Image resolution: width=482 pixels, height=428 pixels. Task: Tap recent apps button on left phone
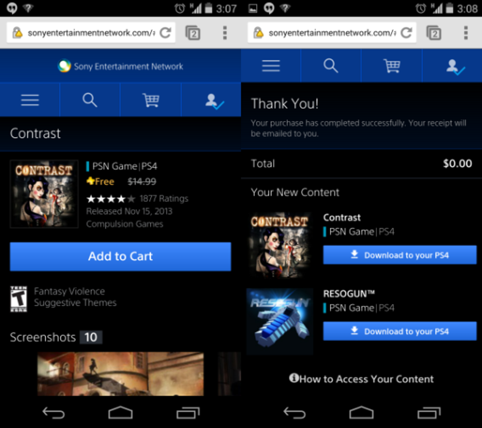[188, 413]
